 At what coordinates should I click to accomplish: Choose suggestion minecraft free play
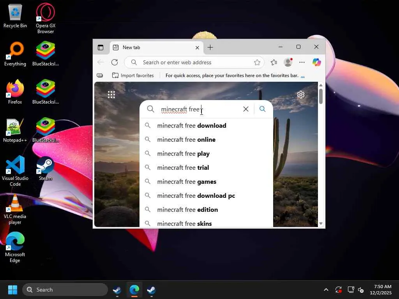tap(207, 153)
